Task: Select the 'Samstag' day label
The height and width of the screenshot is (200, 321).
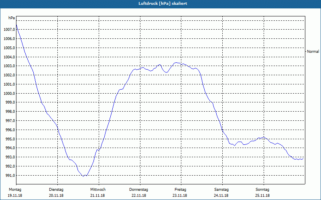Action: 221,190
